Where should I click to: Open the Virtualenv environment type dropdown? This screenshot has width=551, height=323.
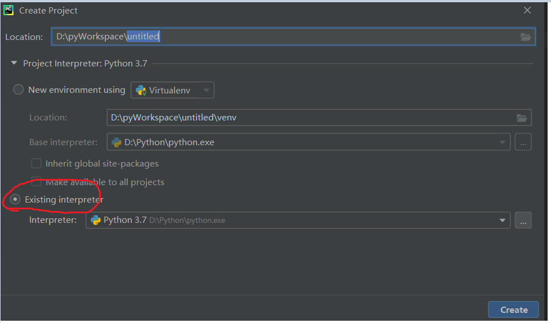[x=172, y=90]
